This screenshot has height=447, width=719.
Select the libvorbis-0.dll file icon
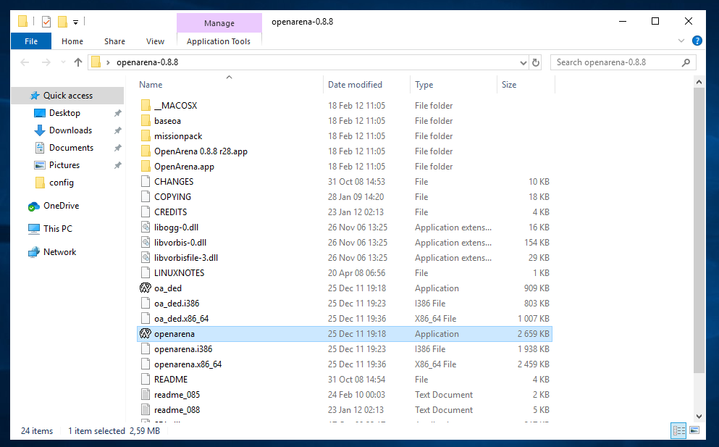click(x=146, y=242)
